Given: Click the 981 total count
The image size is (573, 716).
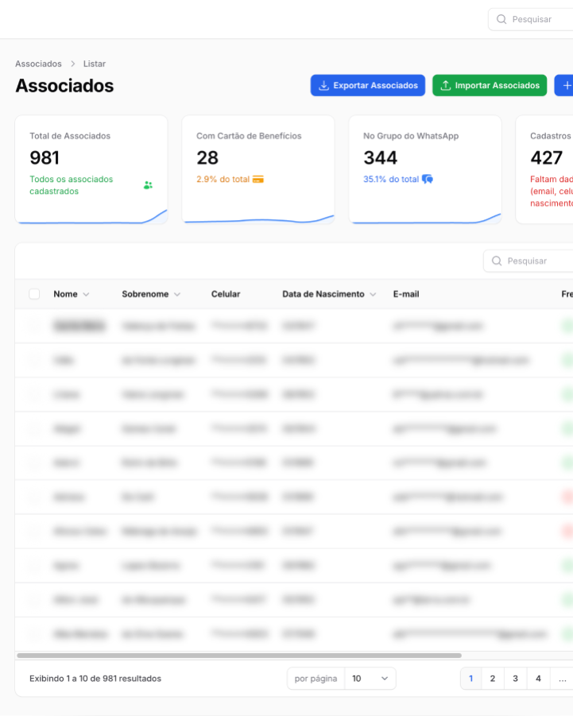Looking at the screenshot, I should tap(45, 158).
